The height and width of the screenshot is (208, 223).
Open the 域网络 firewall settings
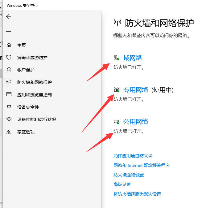[133, 58]
